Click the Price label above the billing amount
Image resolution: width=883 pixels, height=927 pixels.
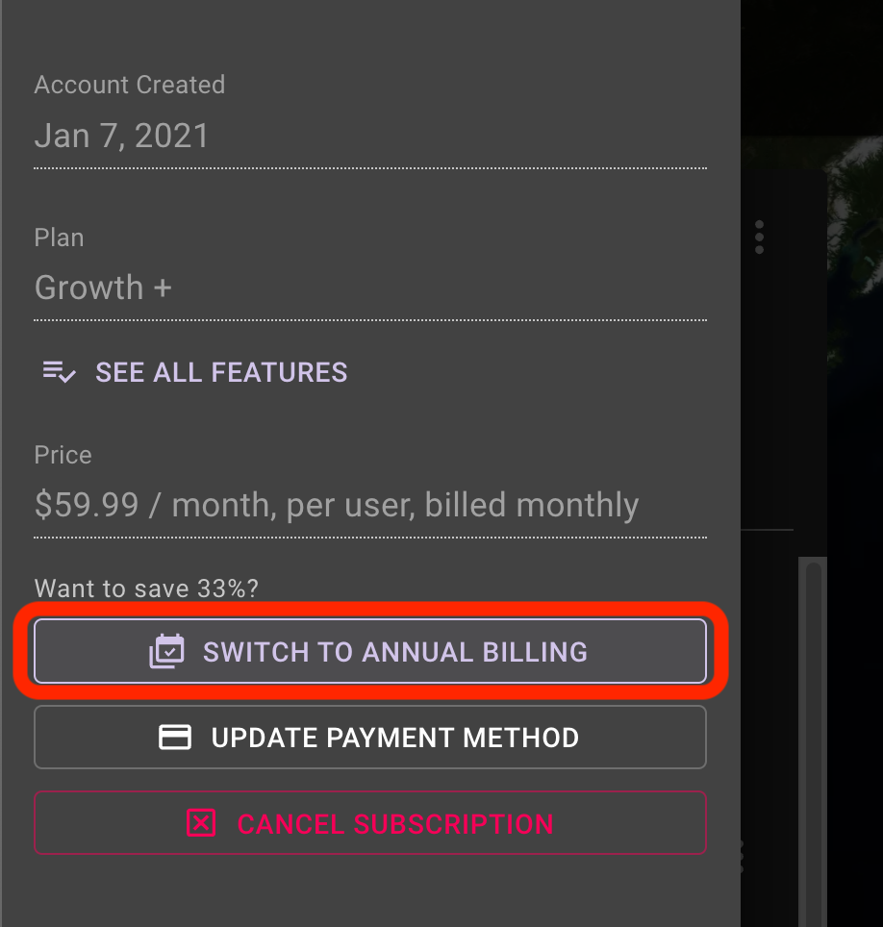click(x=63, y=455)
